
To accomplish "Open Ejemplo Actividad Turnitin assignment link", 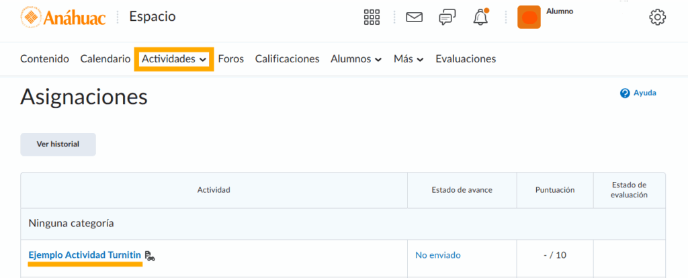I will [x=85, y=255].
